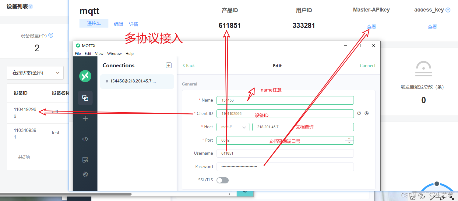Click device name test in table
Screen dimensions: 458x201
coord(55,133)
